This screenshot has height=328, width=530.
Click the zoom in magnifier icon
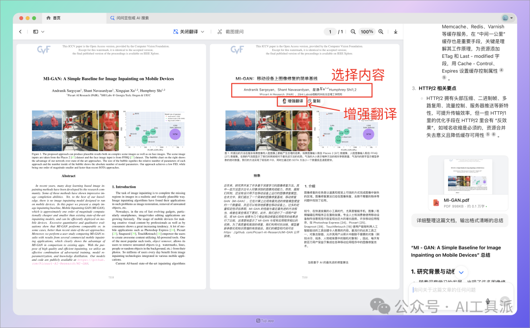[x=381, y=32]
